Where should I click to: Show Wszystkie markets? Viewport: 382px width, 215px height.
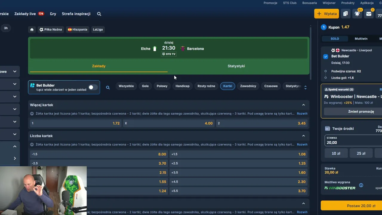(126, 86)
